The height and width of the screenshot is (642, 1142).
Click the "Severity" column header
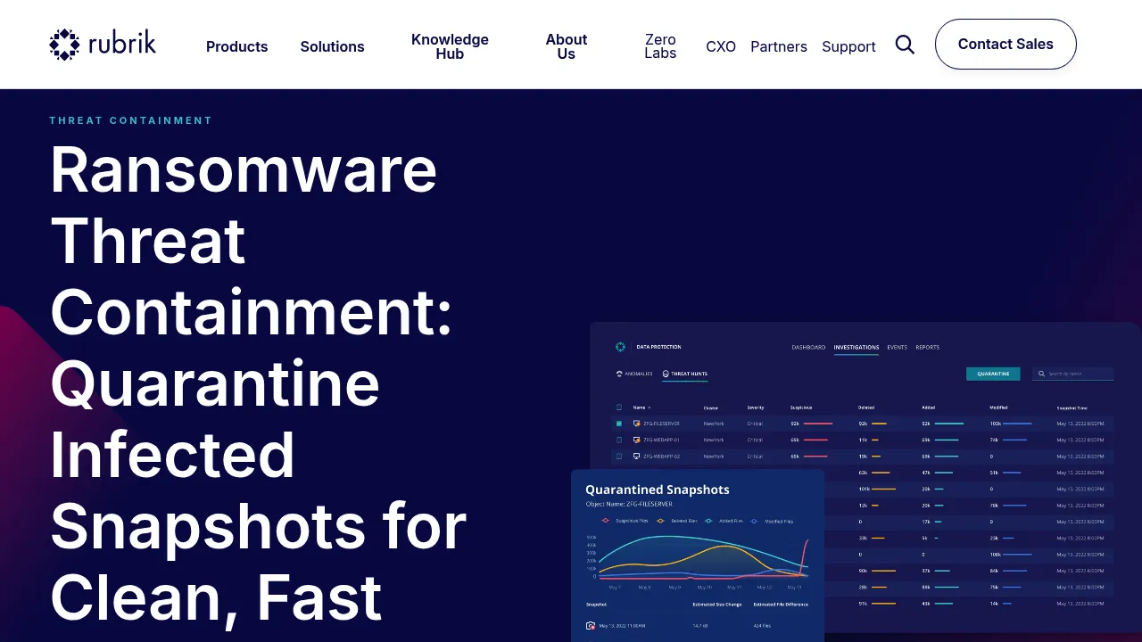tap(756, 407)
